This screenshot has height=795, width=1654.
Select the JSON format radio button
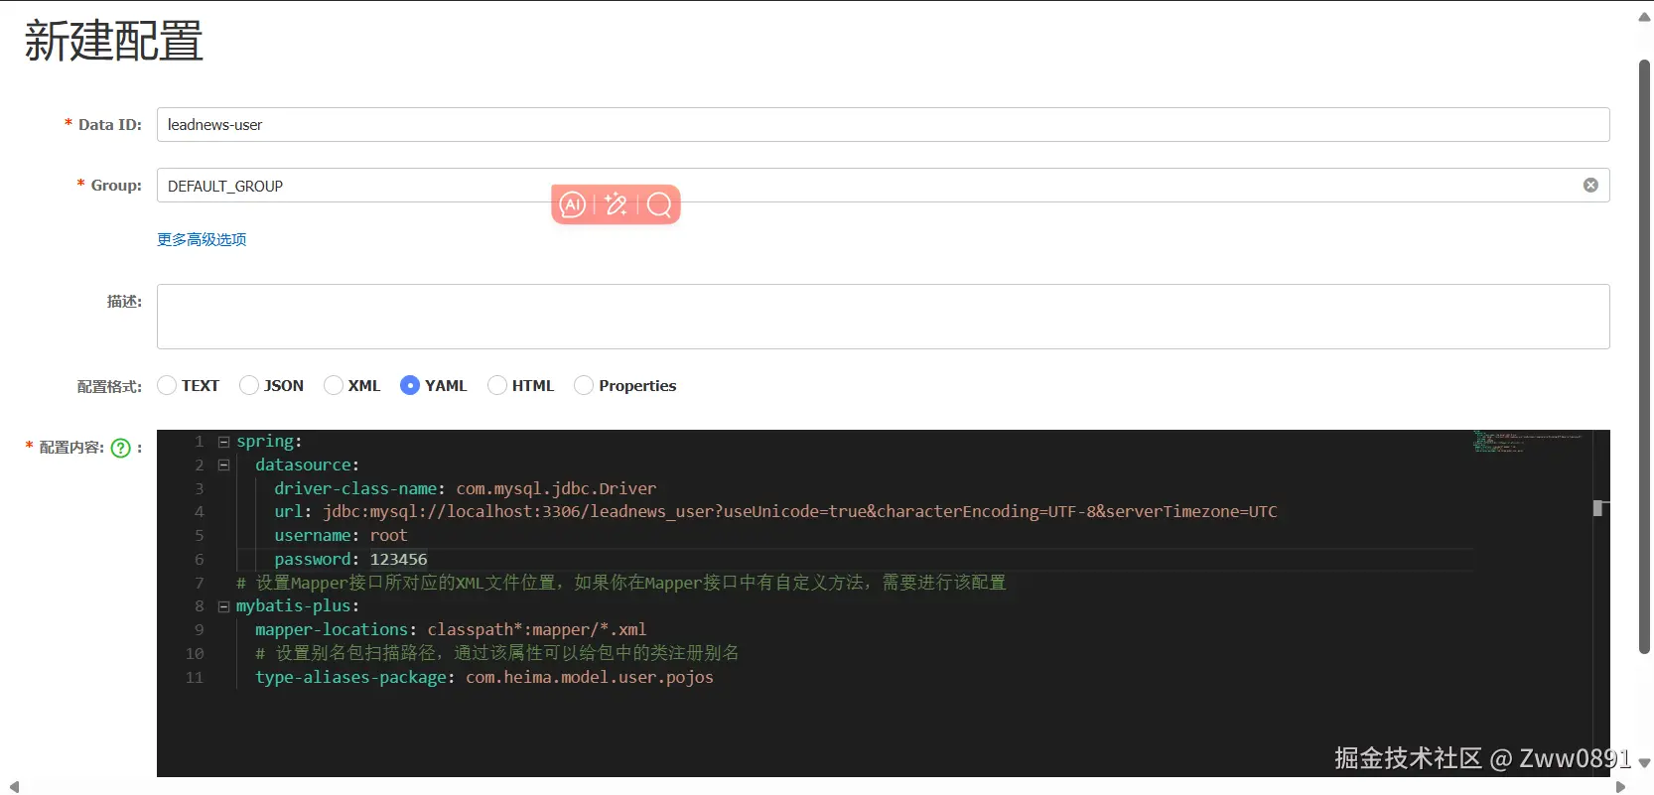tap(249, 385)
